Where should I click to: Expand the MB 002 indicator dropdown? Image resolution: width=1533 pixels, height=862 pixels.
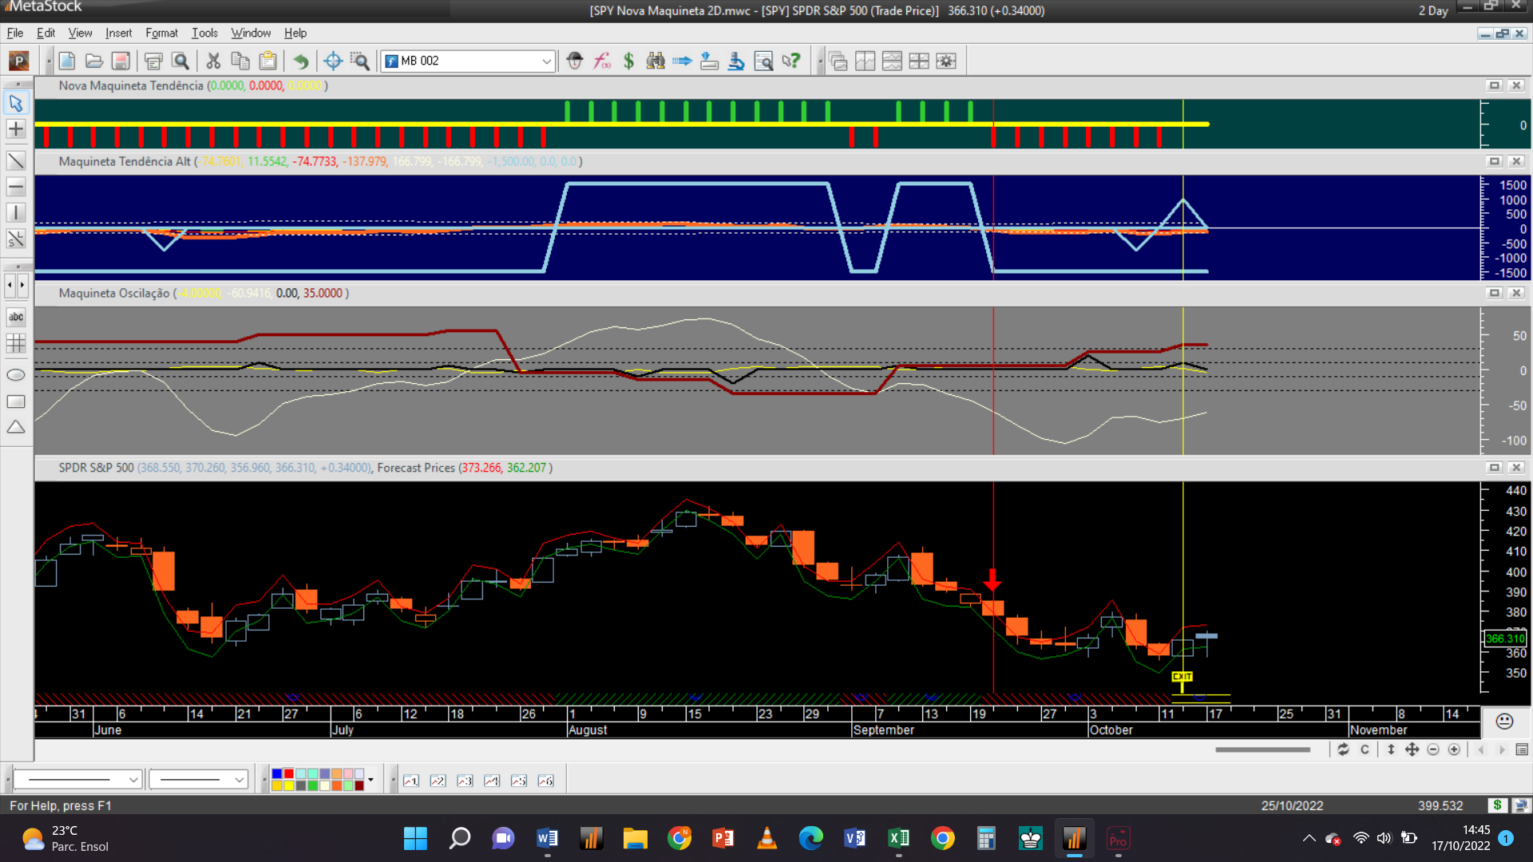[x=546, y=61]
